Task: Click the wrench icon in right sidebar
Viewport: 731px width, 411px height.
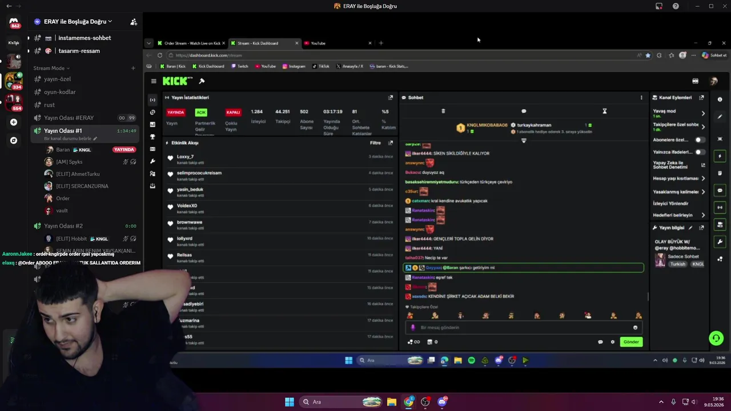Action: tap(720, 241)
